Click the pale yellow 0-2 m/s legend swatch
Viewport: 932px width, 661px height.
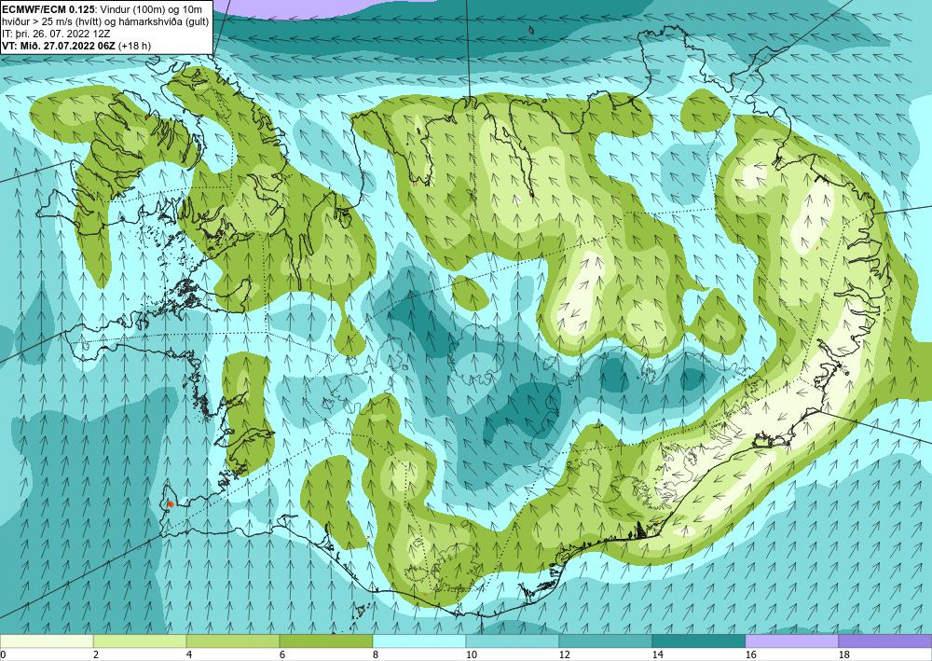coord(47,640)
